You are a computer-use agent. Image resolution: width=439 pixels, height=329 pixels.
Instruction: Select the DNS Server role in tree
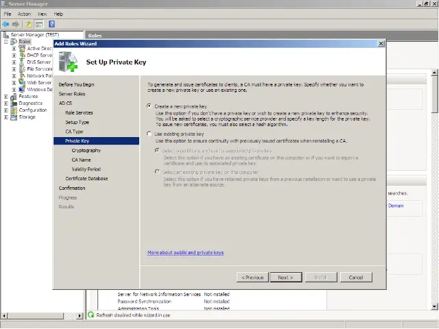(38, 62)
